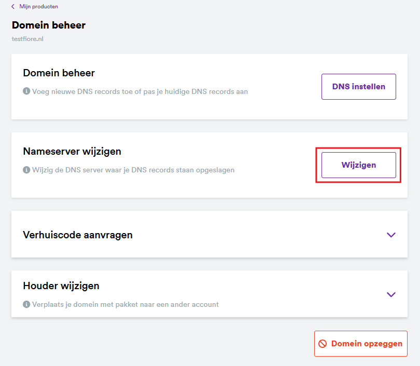
Task: Select the domain name testfiore.nl
Action: (27, 38)
